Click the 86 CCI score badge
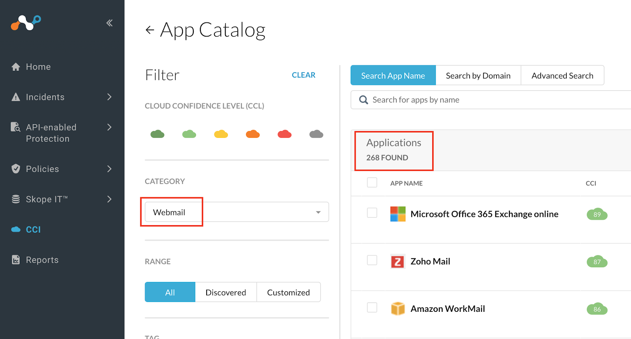Viewport: 631px width, 339px height. pos(597,309)
